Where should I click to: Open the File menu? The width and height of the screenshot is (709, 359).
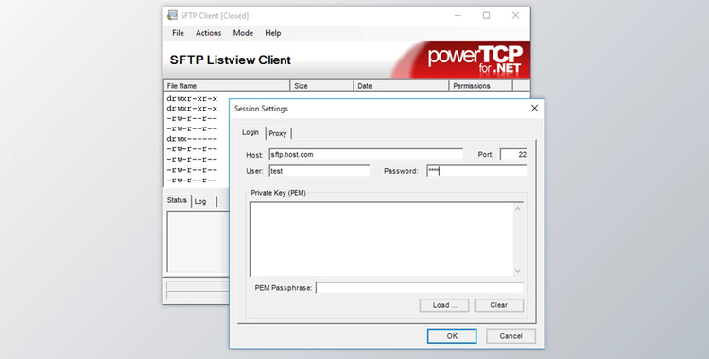178,33
